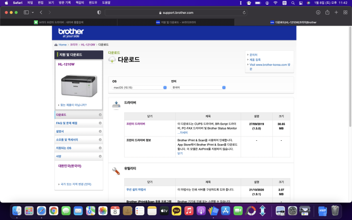The width and height of the screenshot is (352, 220).
Task: Open Photos app from the Dock
Action: pyautogui.click(x=103, y=211)
